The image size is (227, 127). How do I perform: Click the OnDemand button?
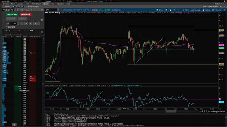tap(220, 4)
